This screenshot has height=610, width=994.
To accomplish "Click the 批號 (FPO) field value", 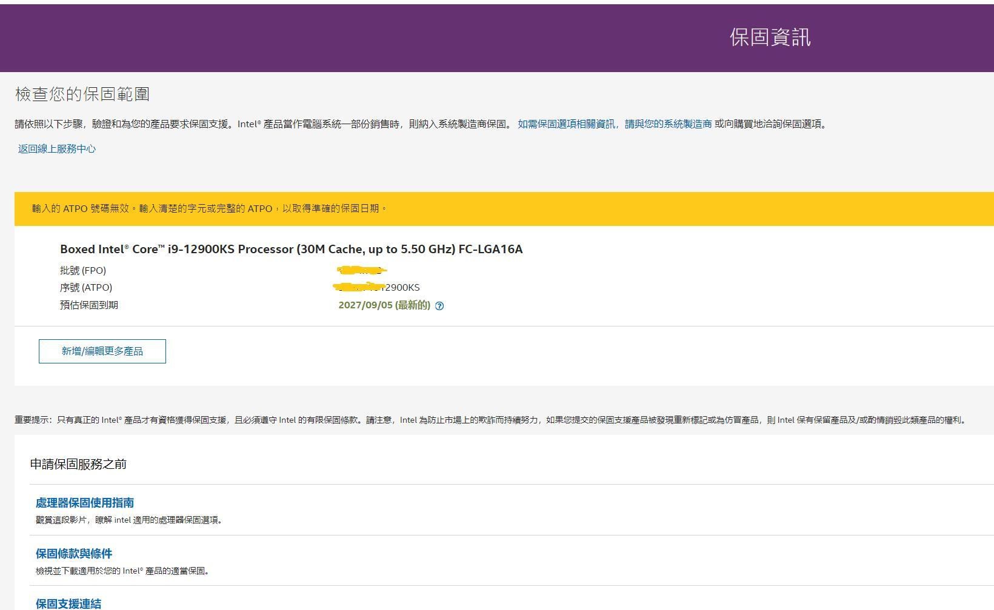I will pyautogui.click(x=362, y=270).
